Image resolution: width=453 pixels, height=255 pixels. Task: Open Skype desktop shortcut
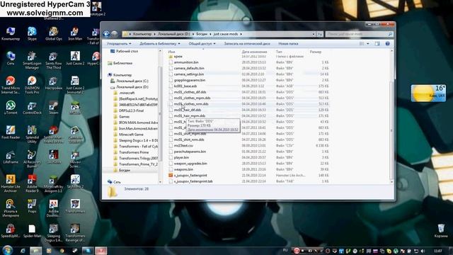(x=32, y=33)
